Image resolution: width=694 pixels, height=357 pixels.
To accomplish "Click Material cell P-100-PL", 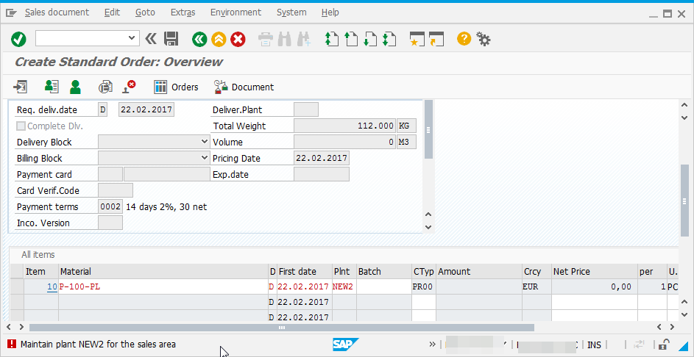I will click(x=163, y=286).
